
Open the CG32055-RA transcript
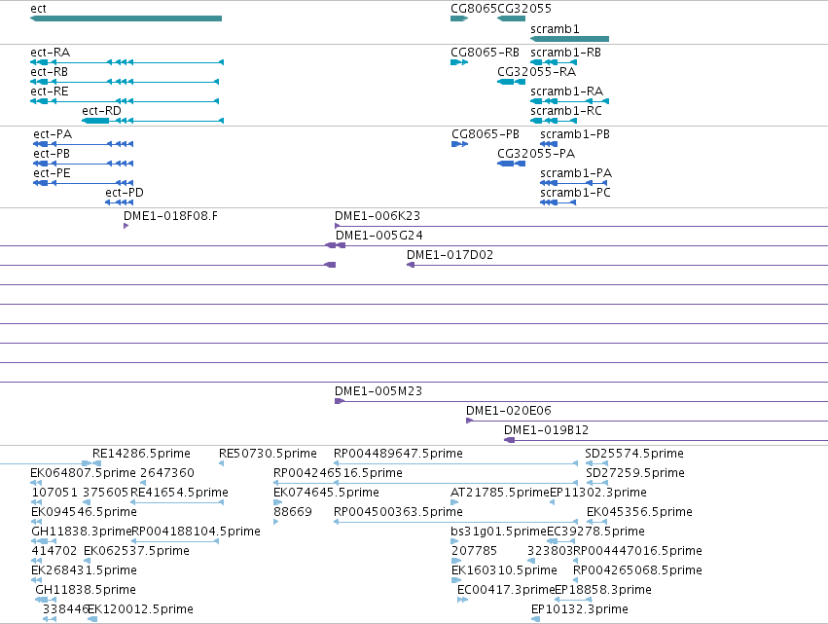click(511, 82)
